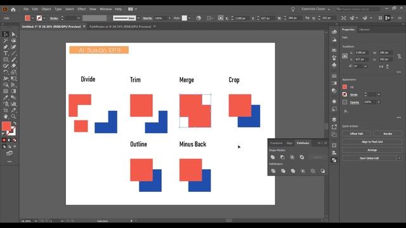
Task: Expand opacity slider arrow in control bar
Action: click(169, 18)
